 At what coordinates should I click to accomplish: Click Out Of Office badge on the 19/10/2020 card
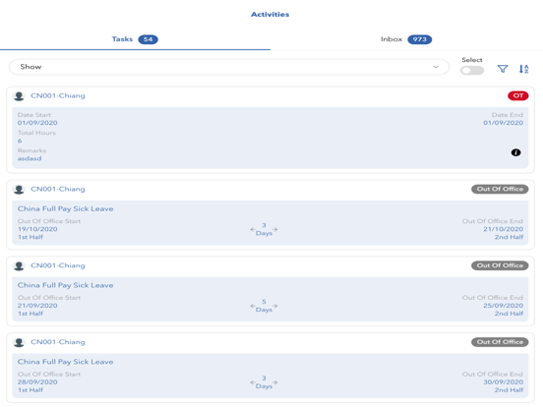pyautogui.click(x=500, y=189)
